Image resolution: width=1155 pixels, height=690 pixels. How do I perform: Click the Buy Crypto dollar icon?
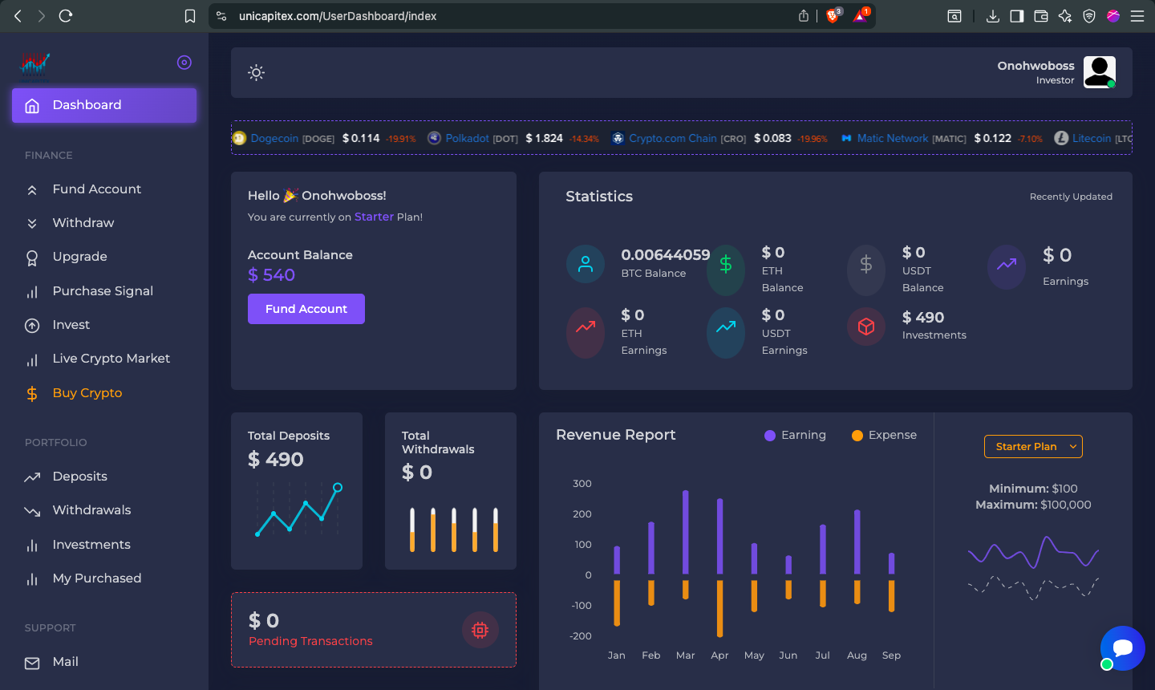(x=32, y=393)
